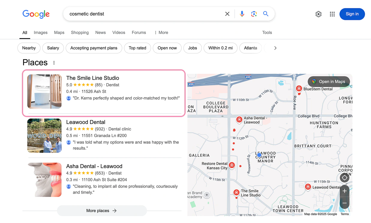Screen dimensions: 371x223
Task: Click the BlueStem Dental map pin
Action: (x=299, y=89)
